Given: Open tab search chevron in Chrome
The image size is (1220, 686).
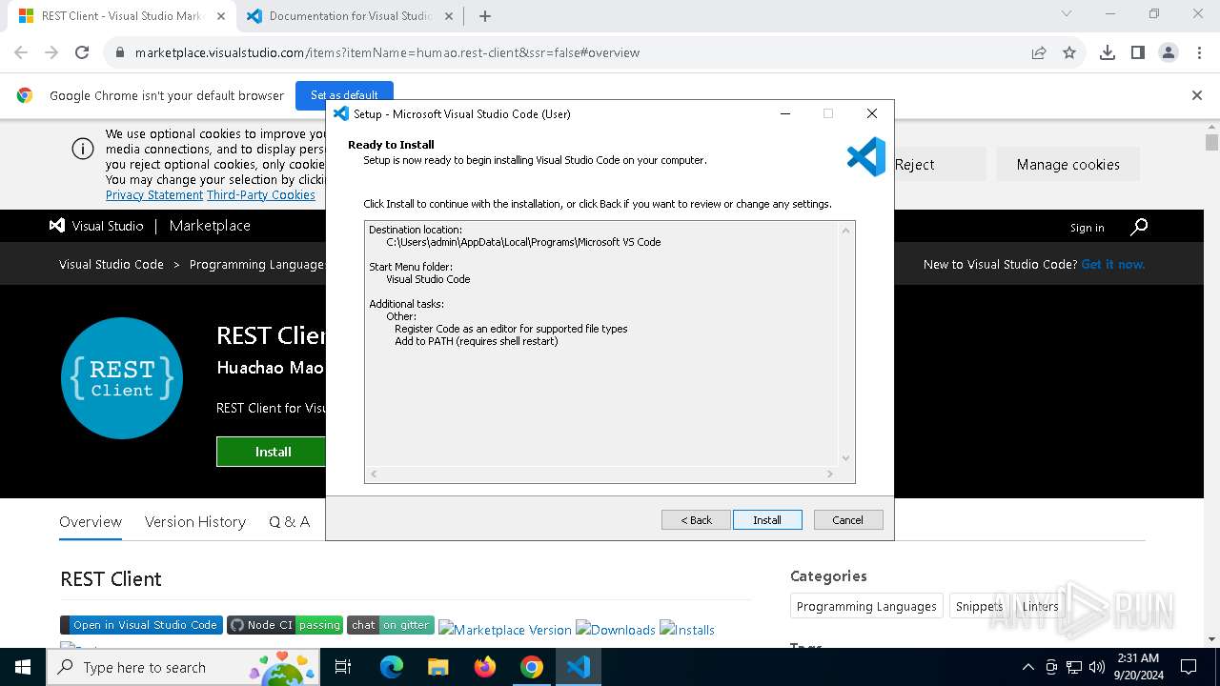Looking at the screenshot, I should point(1067,14).
